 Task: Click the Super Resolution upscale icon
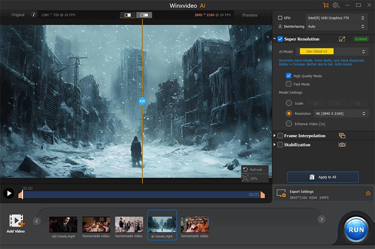point(342,39)
